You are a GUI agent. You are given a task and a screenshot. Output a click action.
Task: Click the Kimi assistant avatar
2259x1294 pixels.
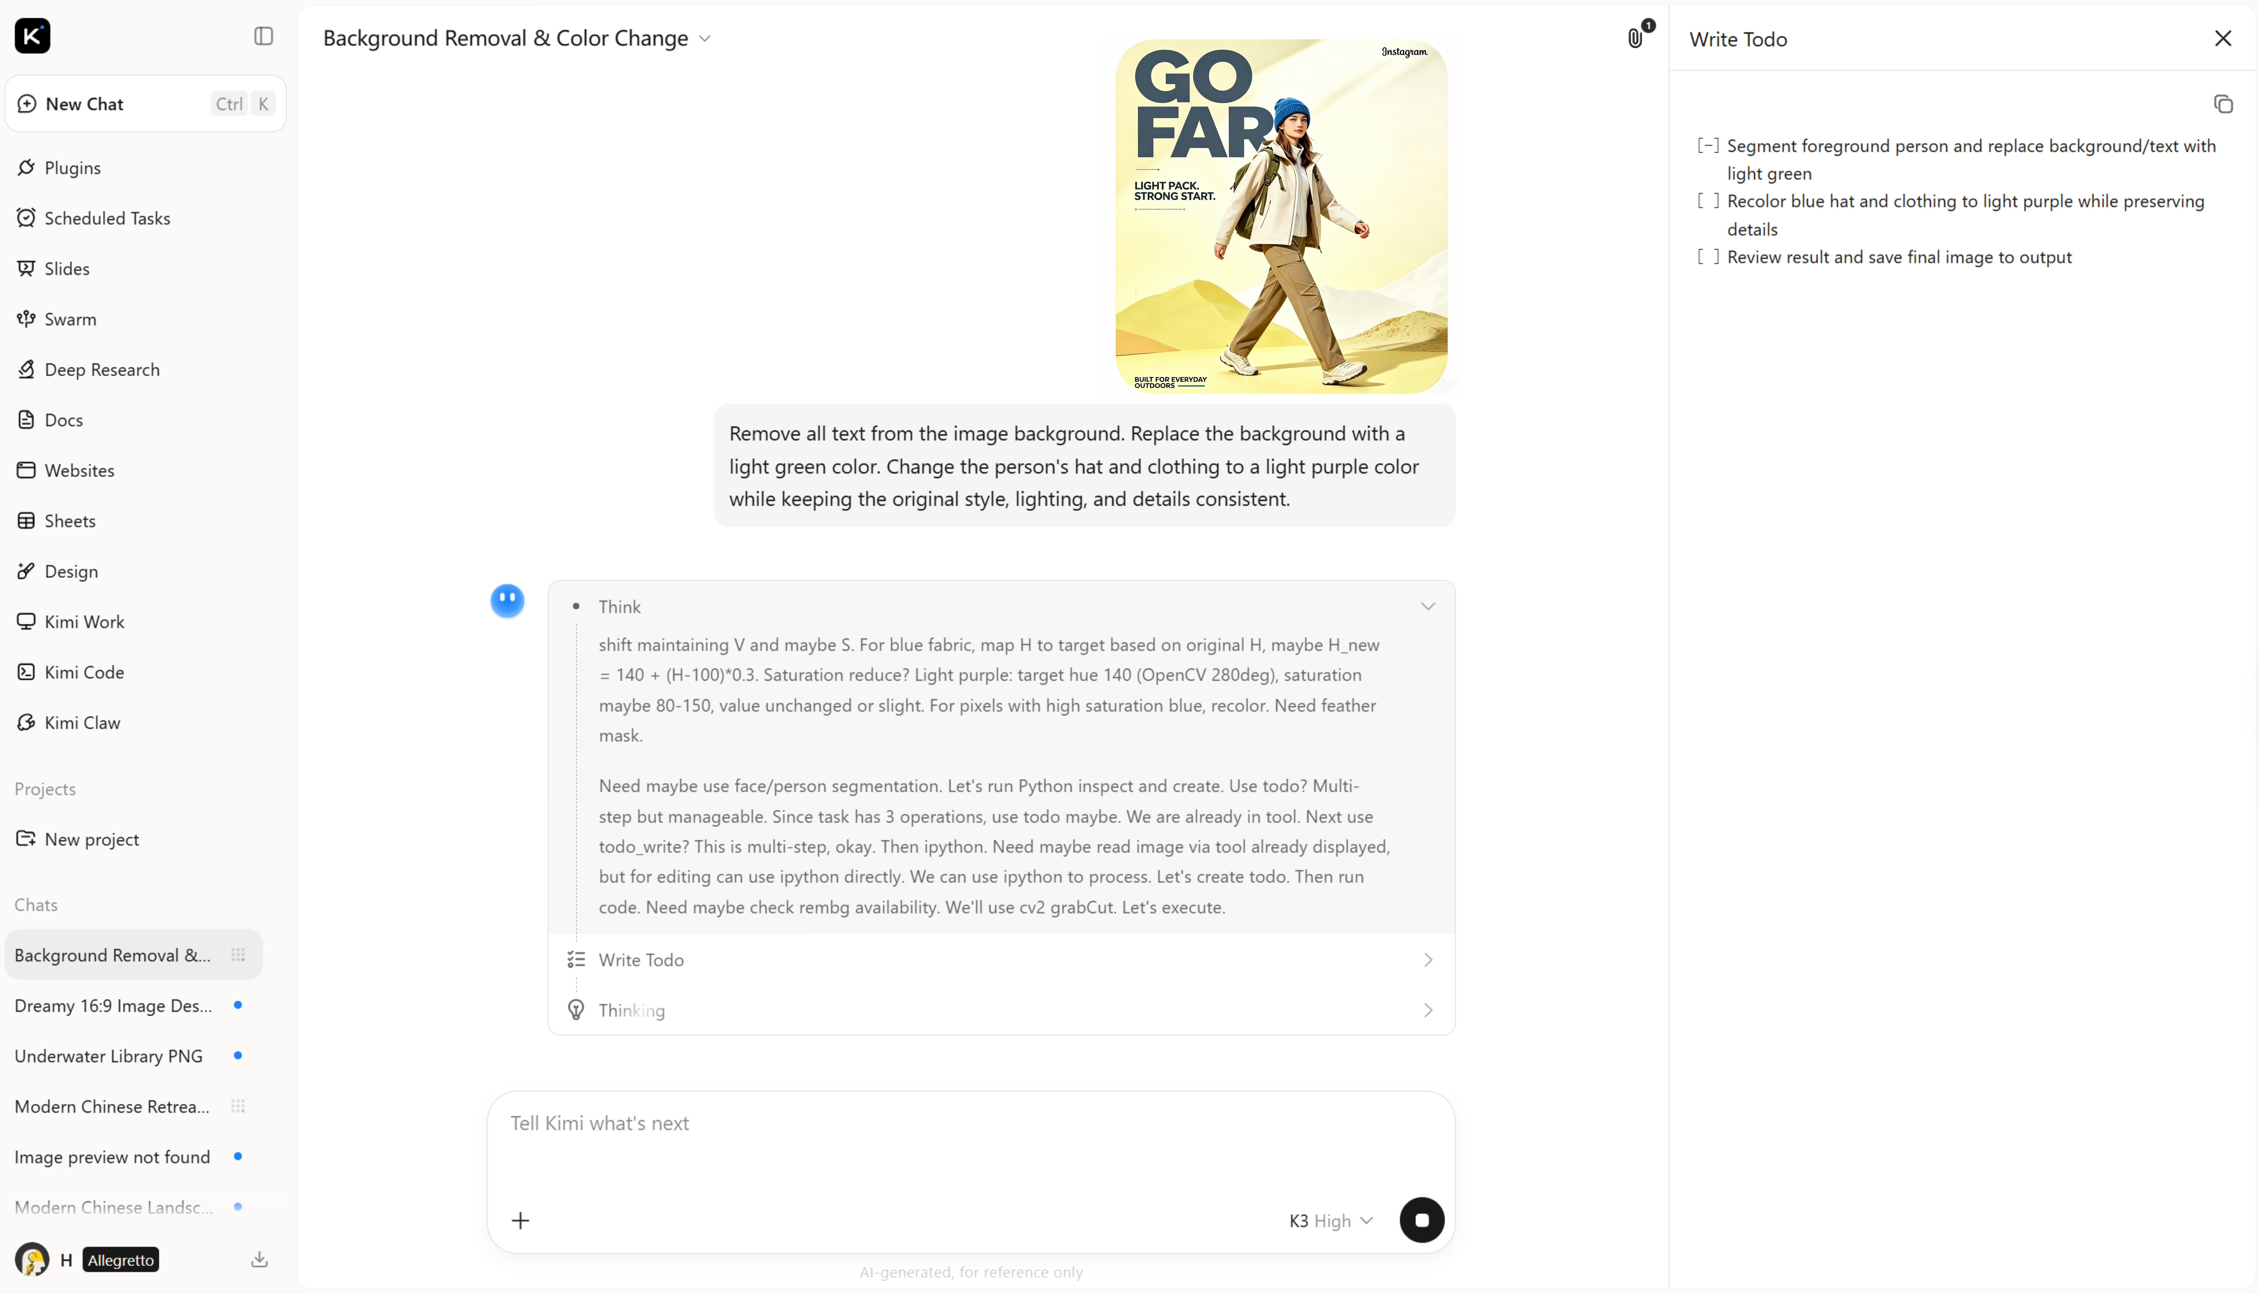click(x=507, y=601)
